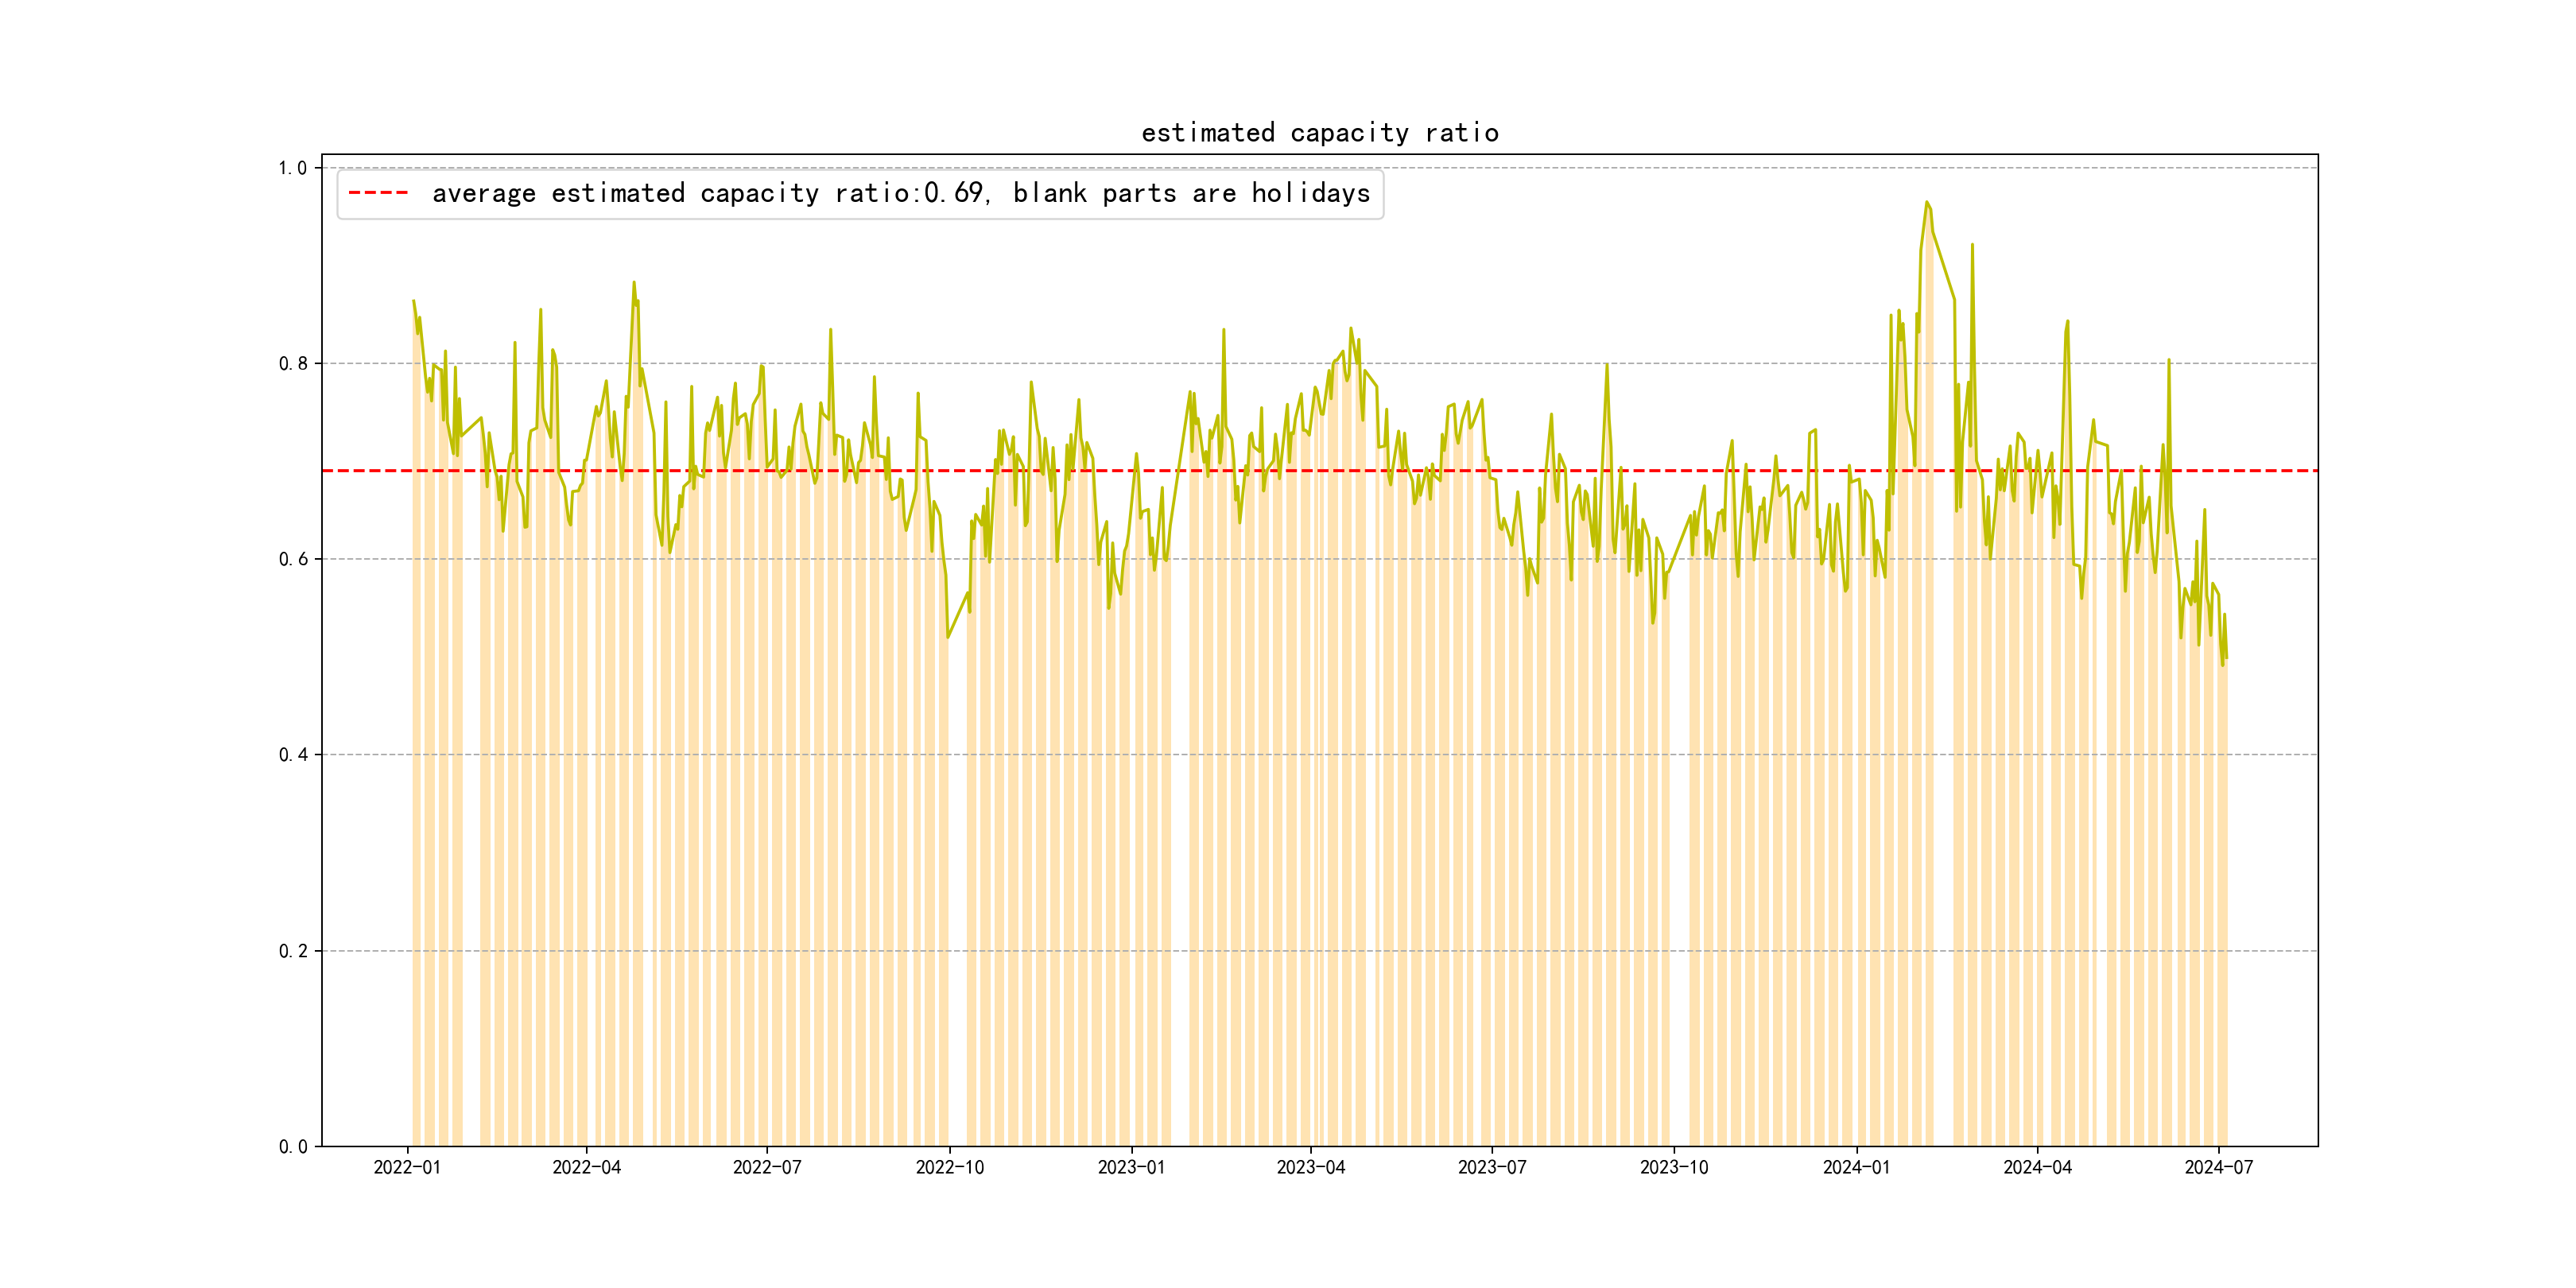Select the 2024-07 x-axis tick label

coord(2218,1167)
